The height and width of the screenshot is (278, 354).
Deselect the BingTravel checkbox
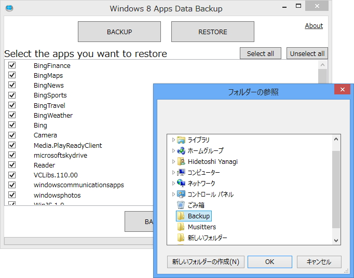pos(12,105)
